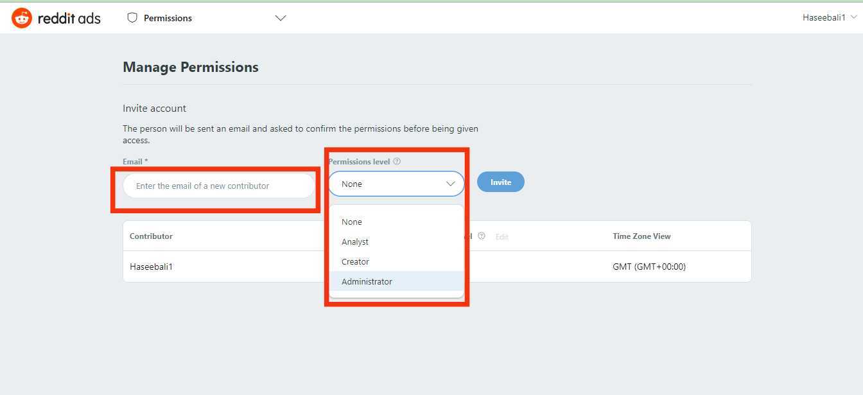
Task: Click the Reddit Snoo logo icon
Action: [x=21, y=17]
